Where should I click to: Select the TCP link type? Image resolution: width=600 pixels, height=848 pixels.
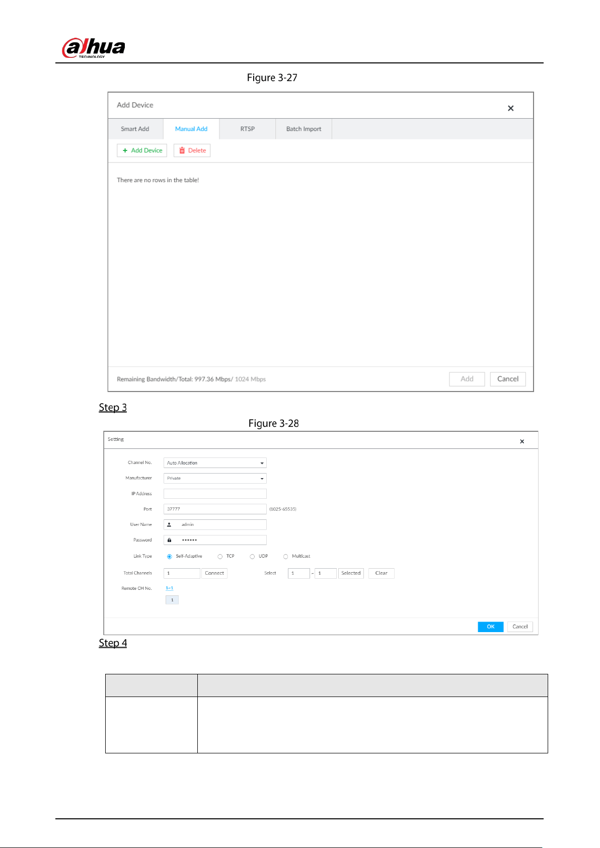point(220,557)
